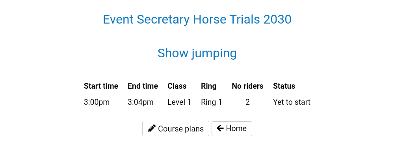Select the Show jumping heading

coord(197,53)
